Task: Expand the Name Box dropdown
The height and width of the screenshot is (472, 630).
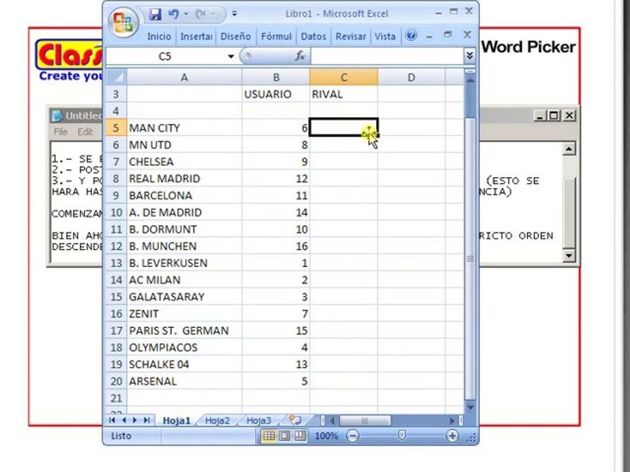Action: coord(230,56)
